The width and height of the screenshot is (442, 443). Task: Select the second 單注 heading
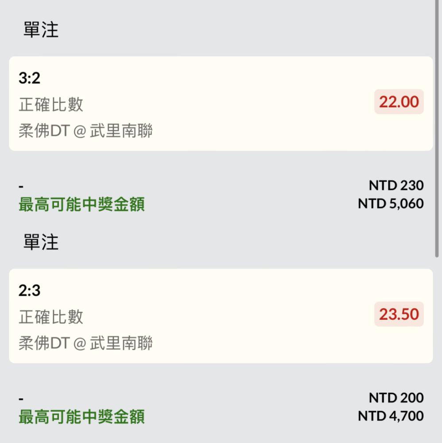point(41,242)
